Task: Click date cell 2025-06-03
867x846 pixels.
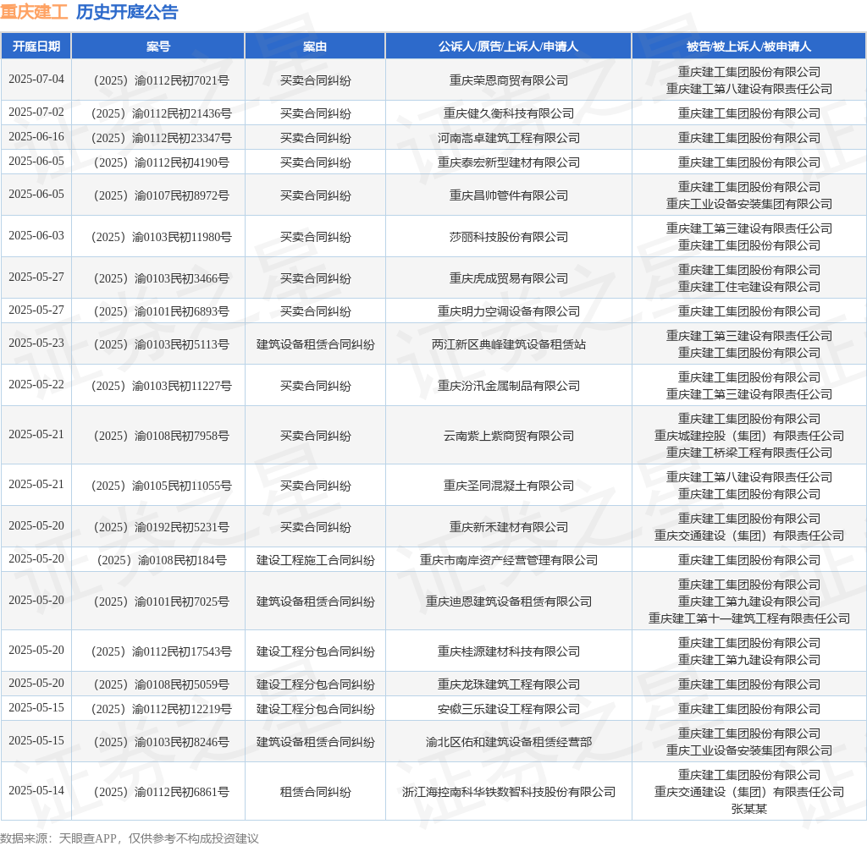Action: tap(36, 235)
